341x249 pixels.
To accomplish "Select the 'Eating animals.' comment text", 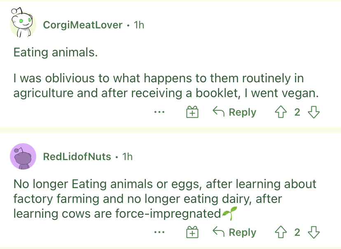I will pos(56,52).
